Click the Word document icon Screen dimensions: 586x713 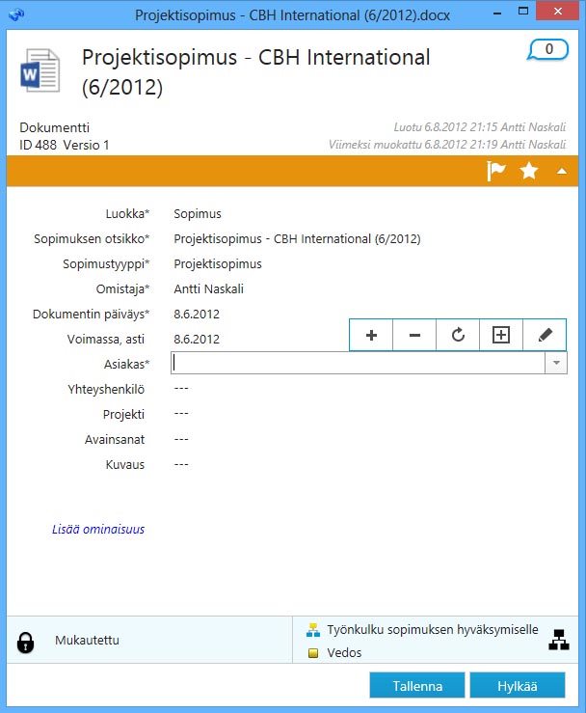pos(40,71)
